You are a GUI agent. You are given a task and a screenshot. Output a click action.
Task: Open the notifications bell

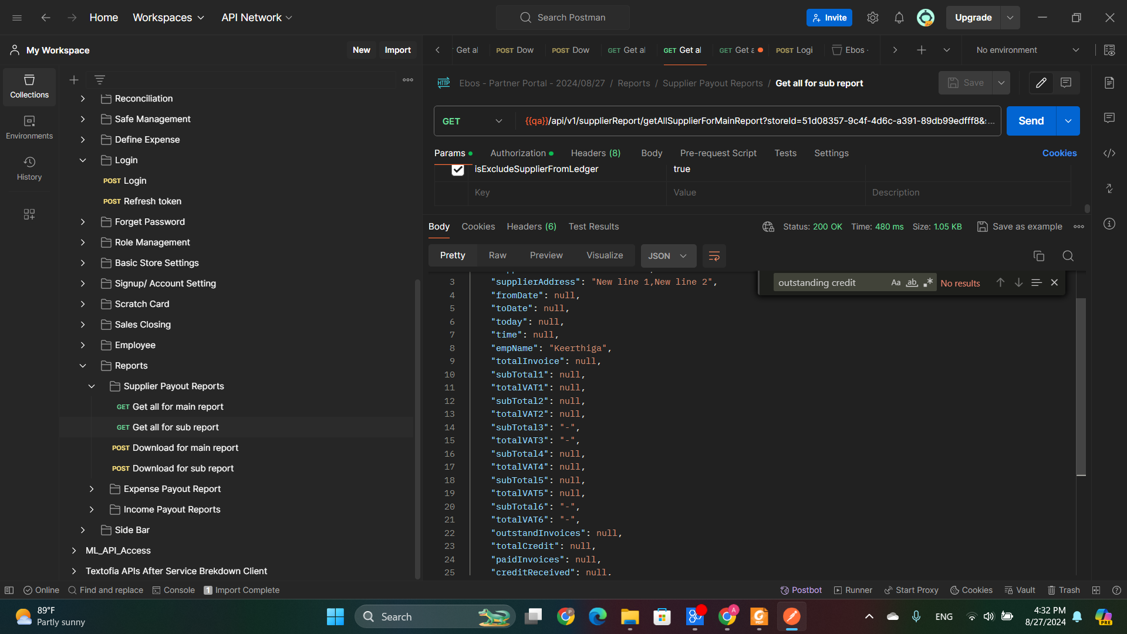click(899, 18)
